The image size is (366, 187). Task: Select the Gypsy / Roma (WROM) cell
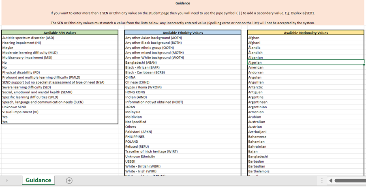[183, 87]
